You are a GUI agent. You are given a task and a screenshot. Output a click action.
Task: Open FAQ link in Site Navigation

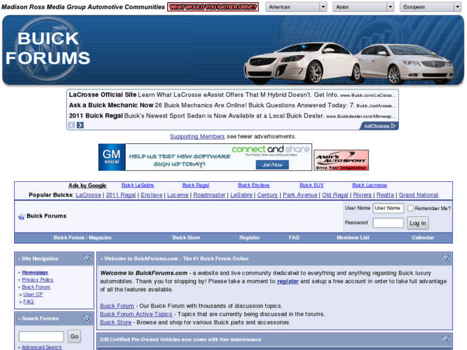(x=28, y=302)
